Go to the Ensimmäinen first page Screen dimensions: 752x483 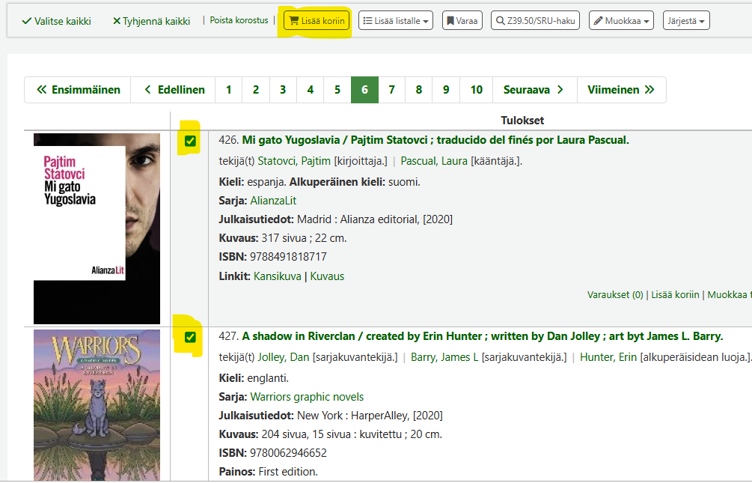(x=78, y=90)
